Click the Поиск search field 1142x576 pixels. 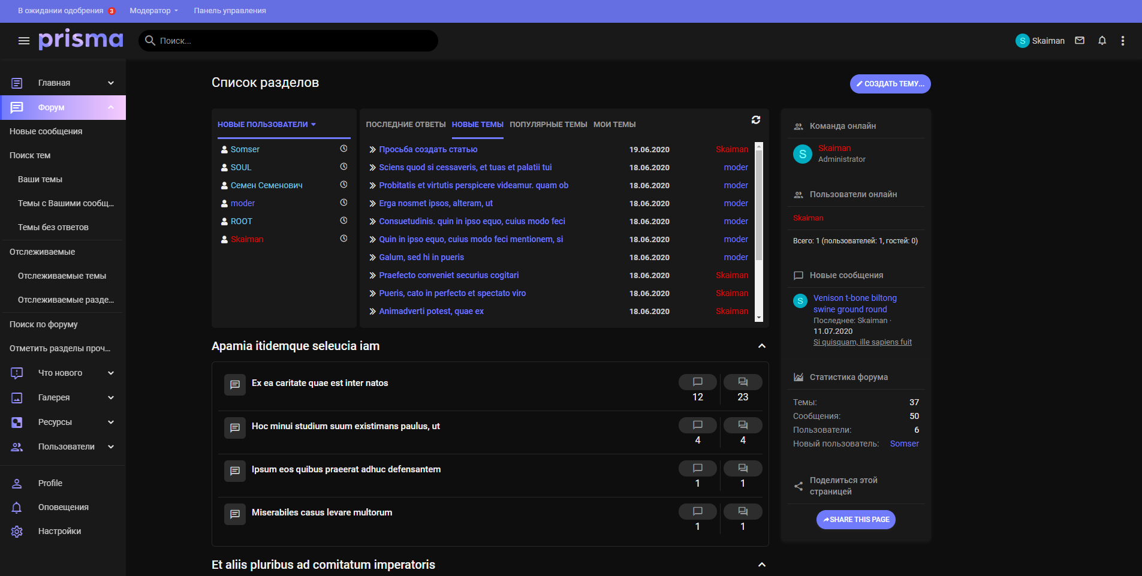pyautogui.click(x=294, y=41)
